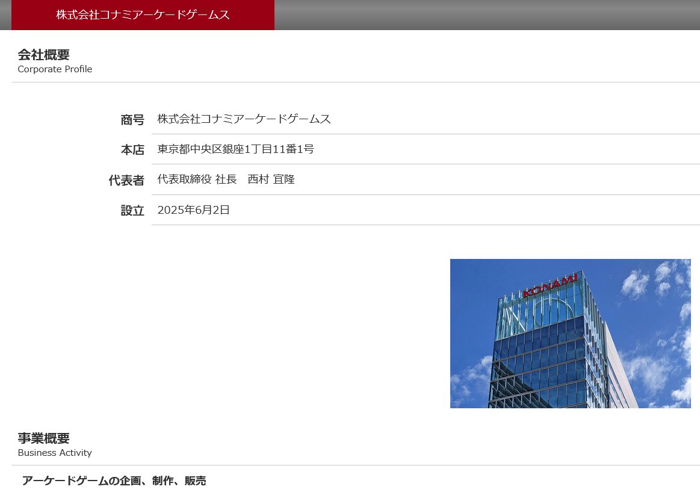Click the date 2025年6月2日

[x=193, y=210]
